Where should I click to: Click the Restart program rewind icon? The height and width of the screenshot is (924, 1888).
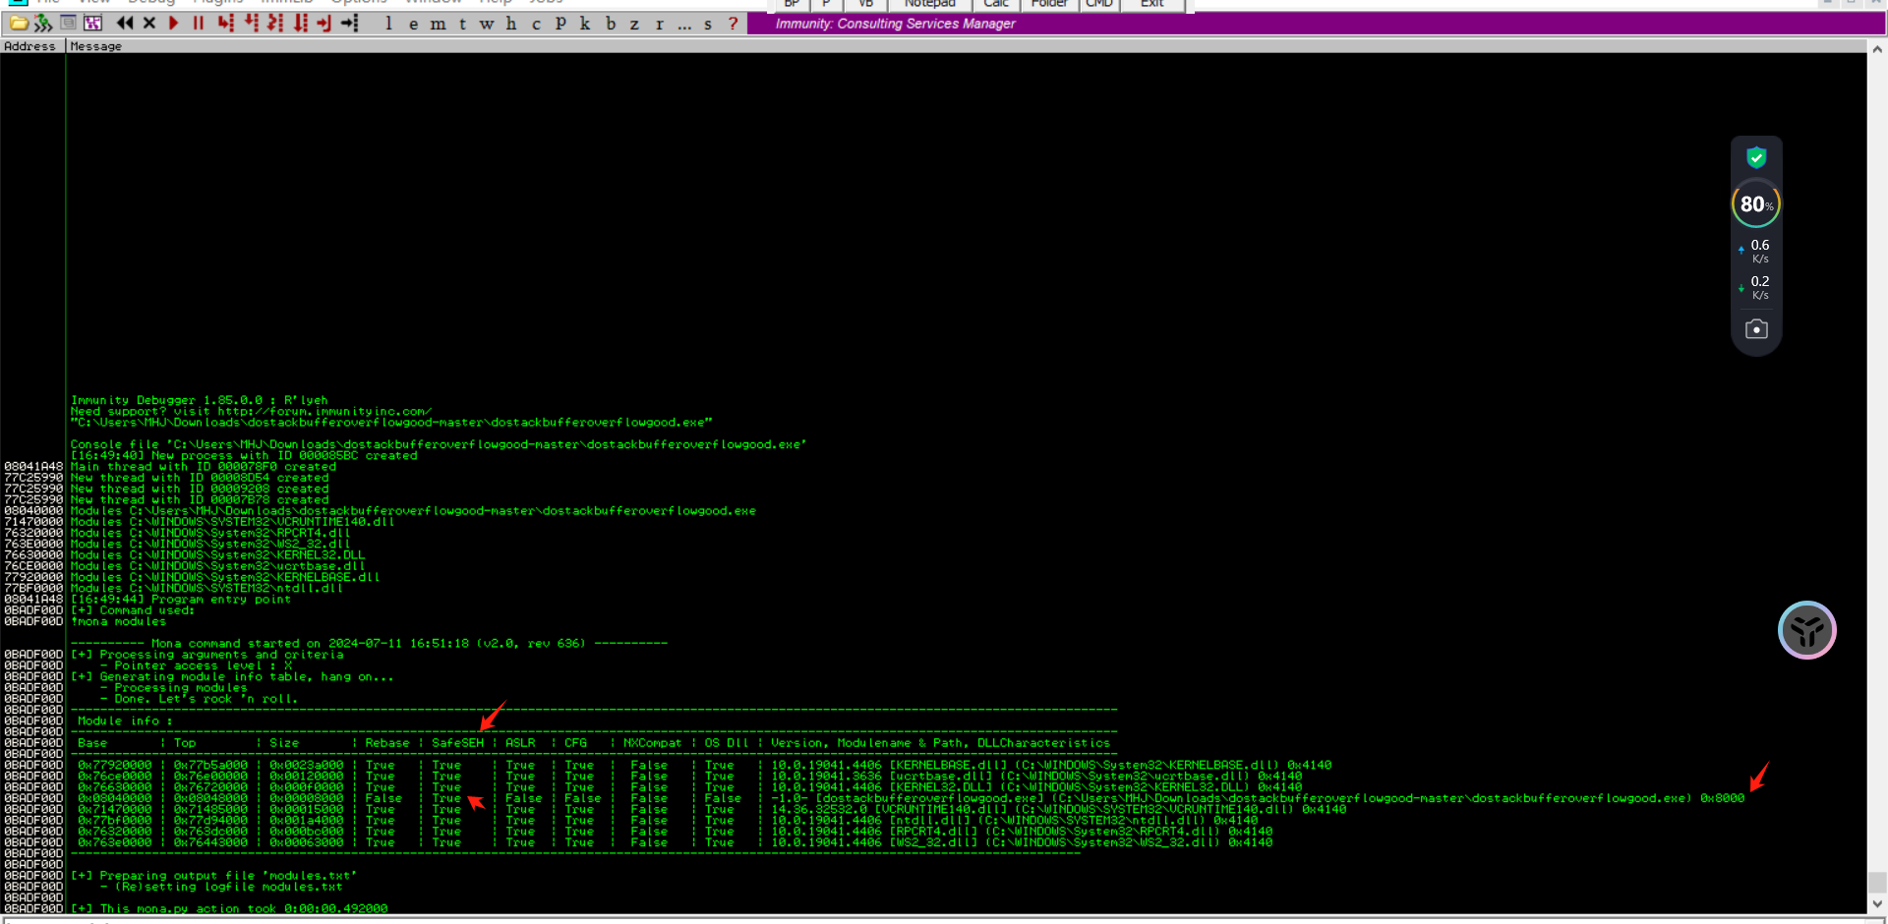point(125,23)
